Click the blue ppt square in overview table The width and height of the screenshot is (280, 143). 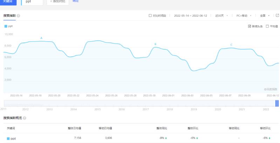(x=8, y=138)
